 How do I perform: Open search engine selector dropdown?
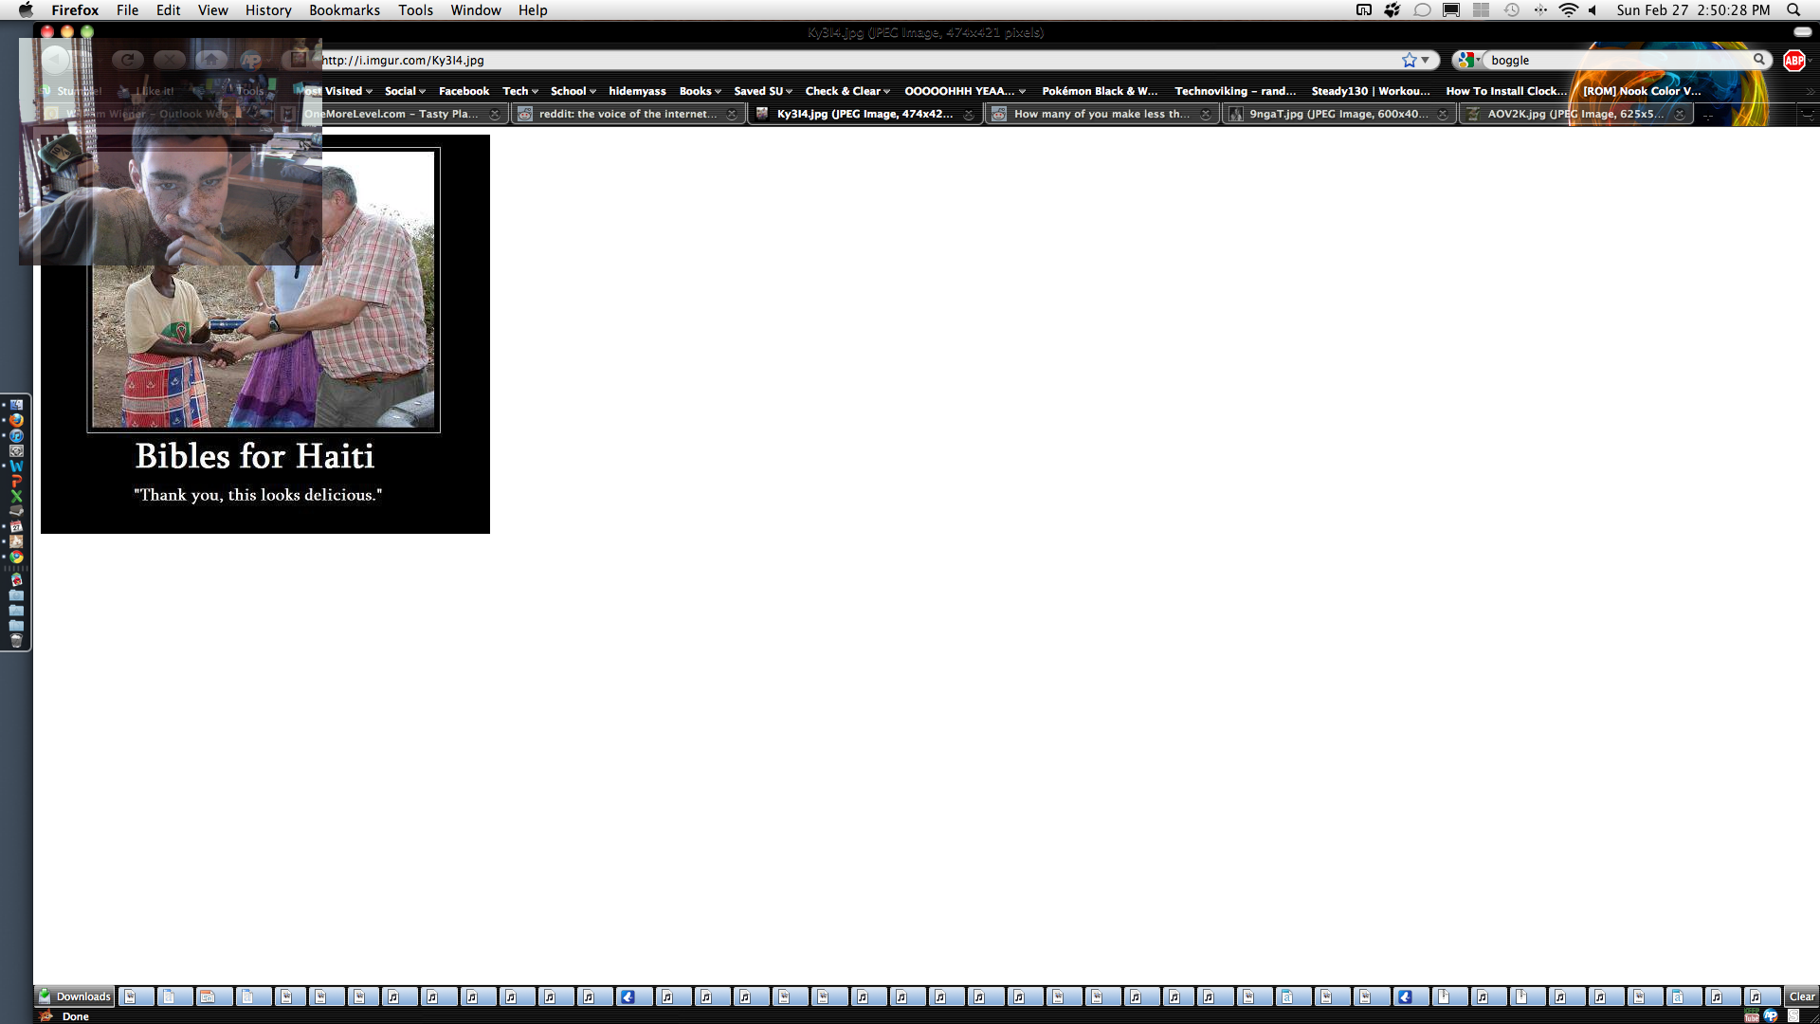coord(1469,60)
